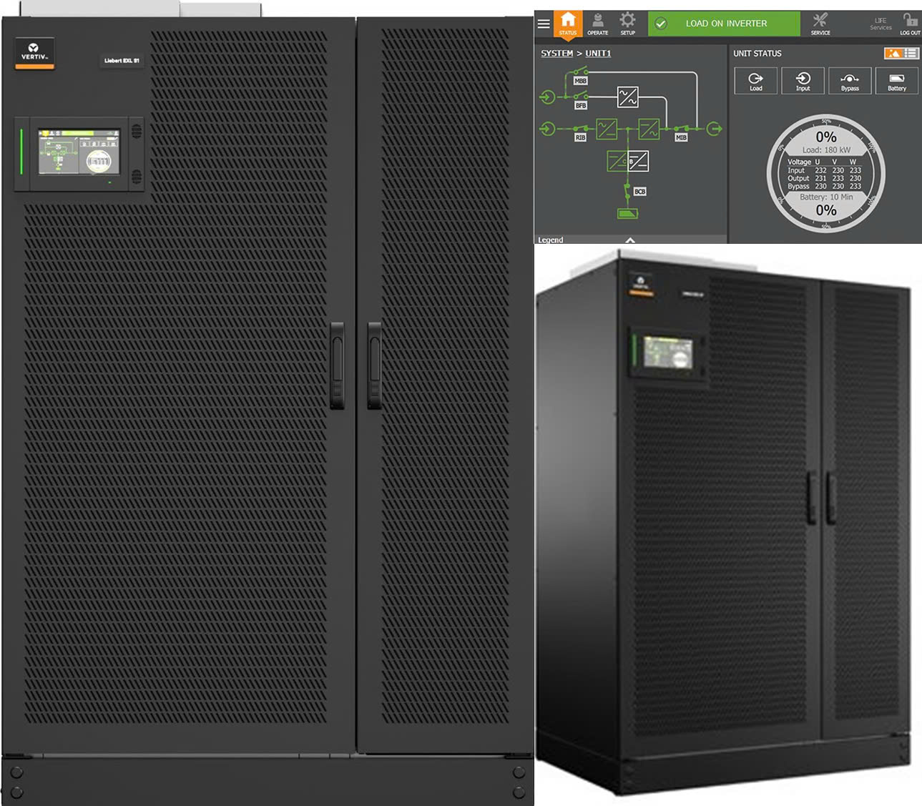This screenshot has width=922, height=806.
Task: Select the rectifier block in diagram
Action: (x=607, y=129)
